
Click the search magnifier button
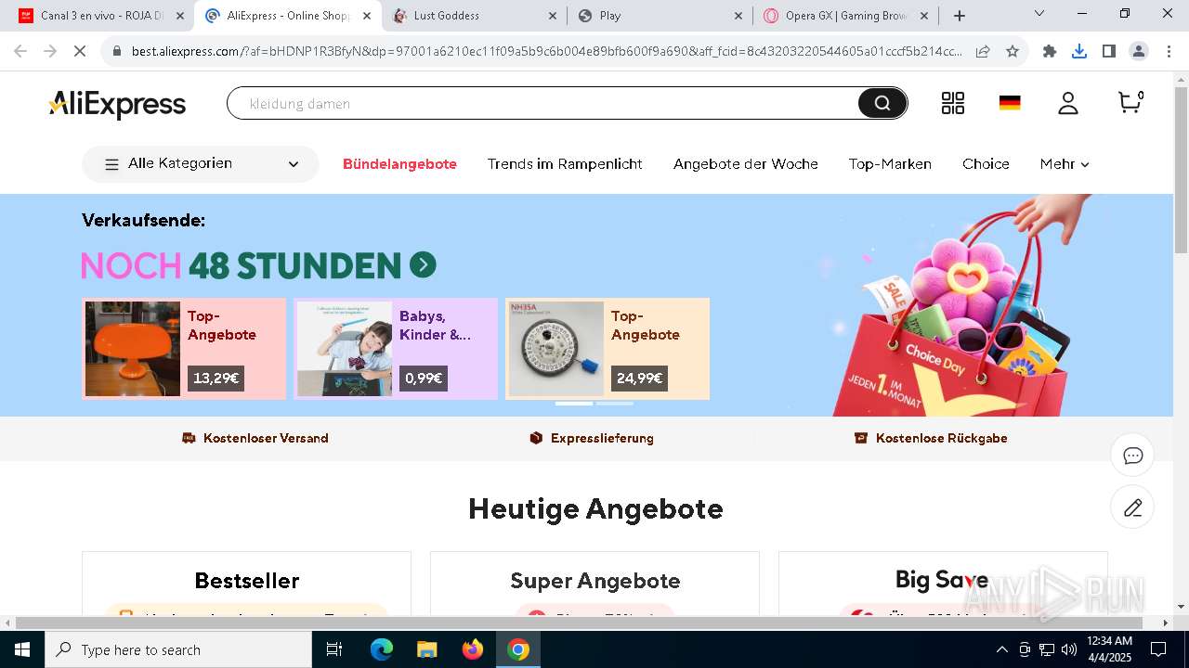click(x=882, y=103)
